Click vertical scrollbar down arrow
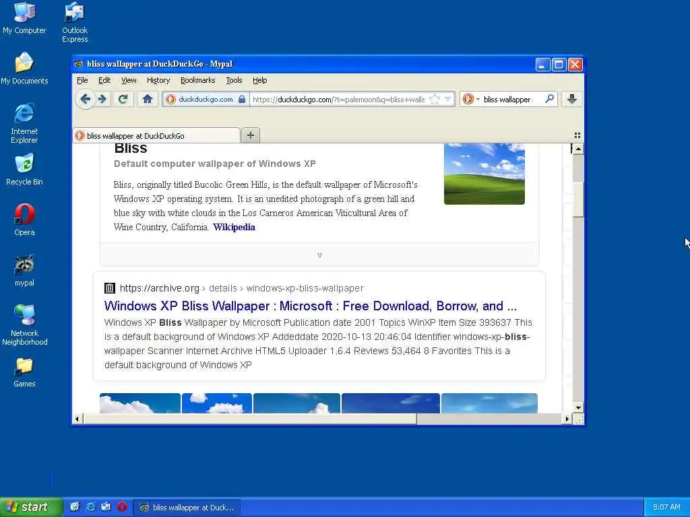Screen dimensions: 690x517 tap(578, 407)
